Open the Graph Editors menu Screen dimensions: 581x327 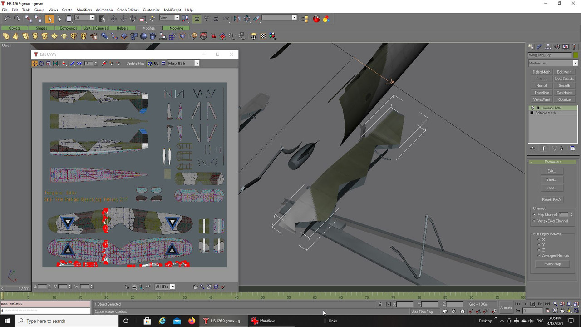(128, 10)
